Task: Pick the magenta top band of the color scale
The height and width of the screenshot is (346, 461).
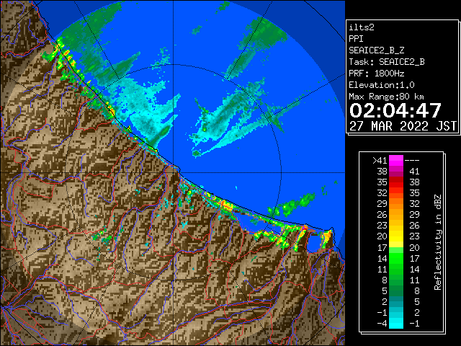Action: point(396,161)
